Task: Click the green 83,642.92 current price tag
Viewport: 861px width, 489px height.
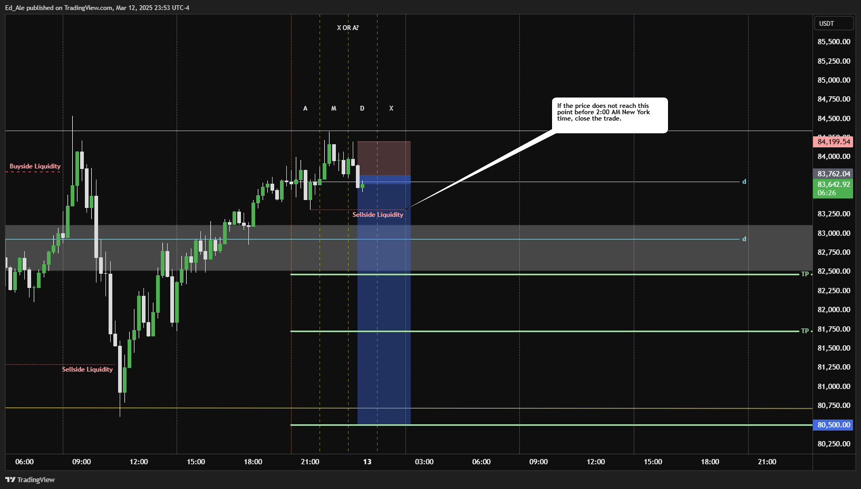Action: coord(833,184)
